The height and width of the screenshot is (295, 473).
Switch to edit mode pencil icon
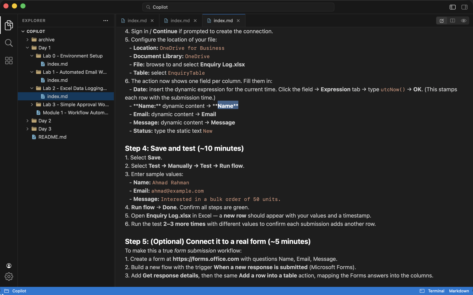coord(442,20)
